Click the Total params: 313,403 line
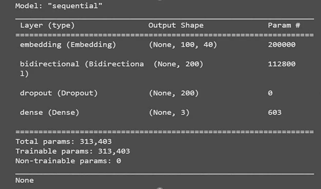 (x=63, y=142)
